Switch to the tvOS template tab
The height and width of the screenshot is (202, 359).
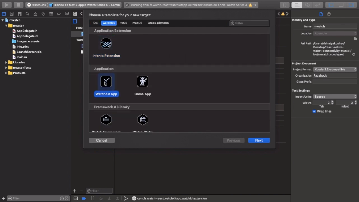click(x=124, y=23)
